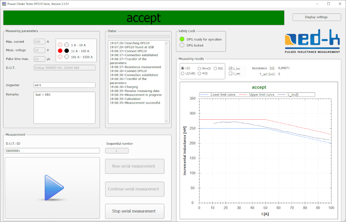Enable the L_sec curve checkbox
Viewport: 346px width, 222px height.
click(231, 73)
